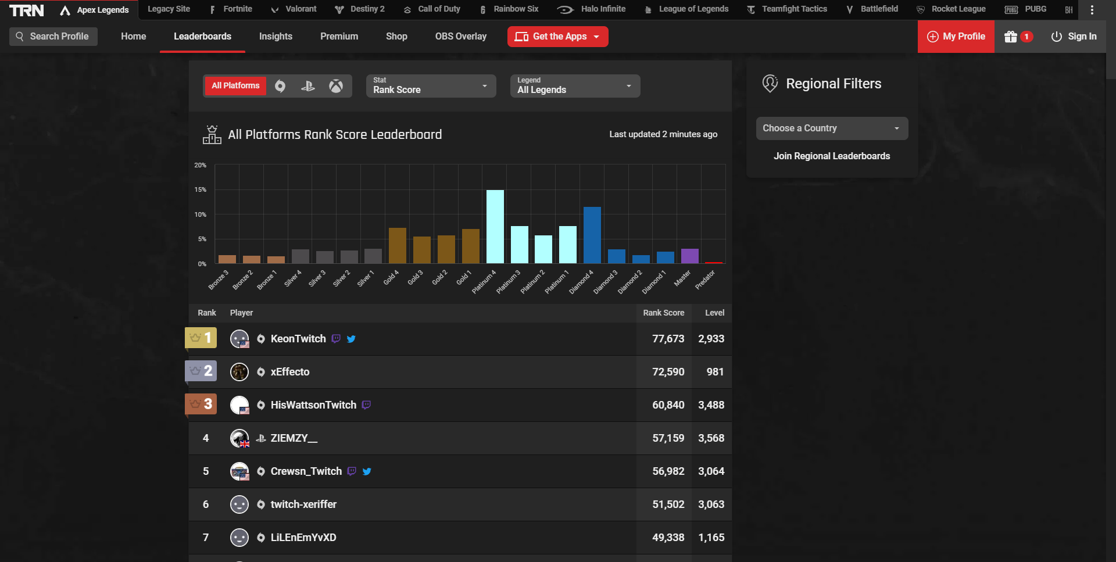Switch to the Rainbow Six tracker
The image size is (1116, 562).
tap(509, 9)
